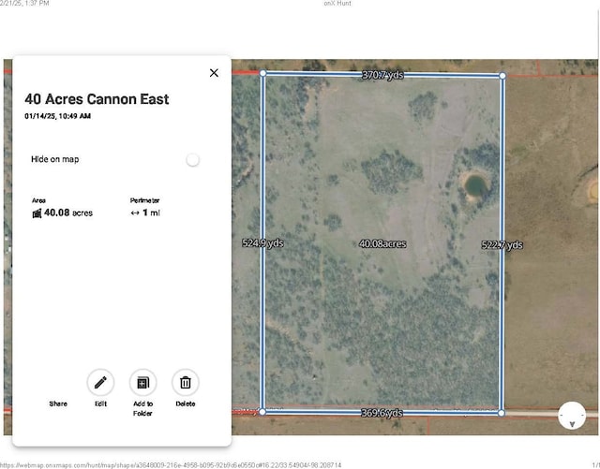
Task: Click the 40.08 acres area value
Action: pos(68,213)
